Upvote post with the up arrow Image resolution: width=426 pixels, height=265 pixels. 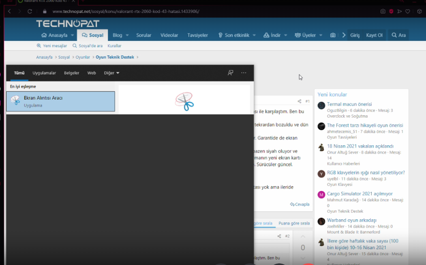pos(303,237)
